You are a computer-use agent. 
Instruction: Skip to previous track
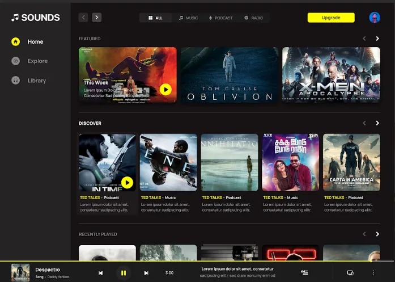(x=100, y=273)
